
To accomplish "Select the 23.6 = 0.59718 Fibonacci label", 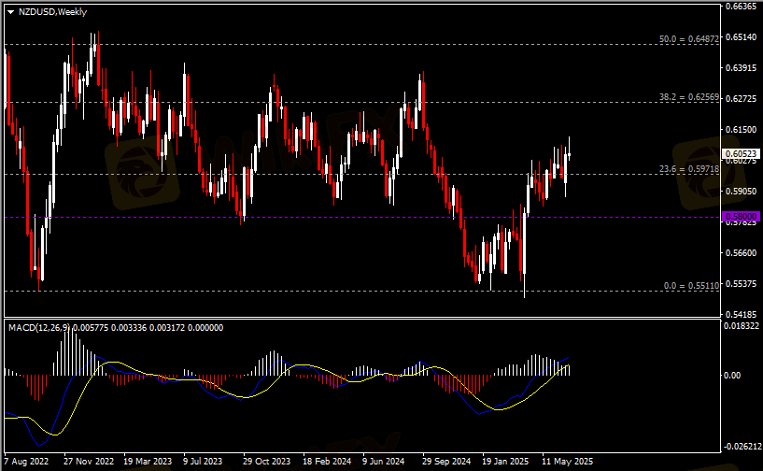I will [689, 169].
